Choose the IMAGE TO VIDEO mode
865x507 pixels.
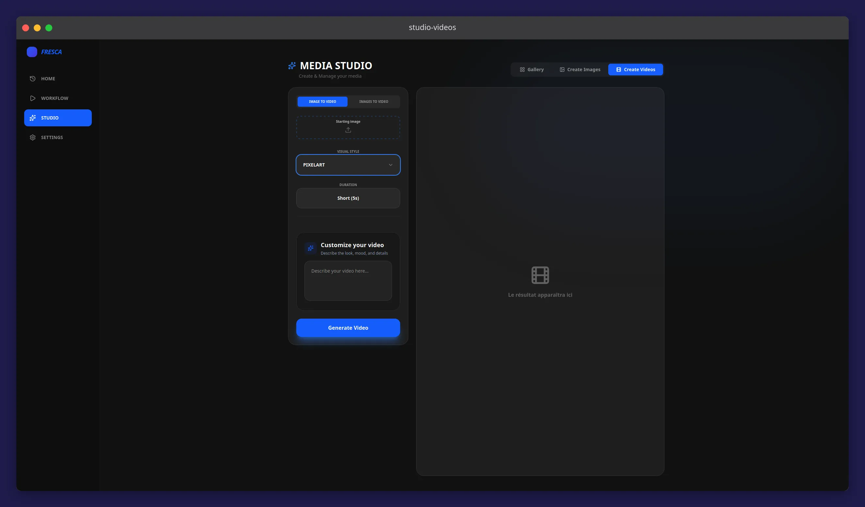pos(322,102)
